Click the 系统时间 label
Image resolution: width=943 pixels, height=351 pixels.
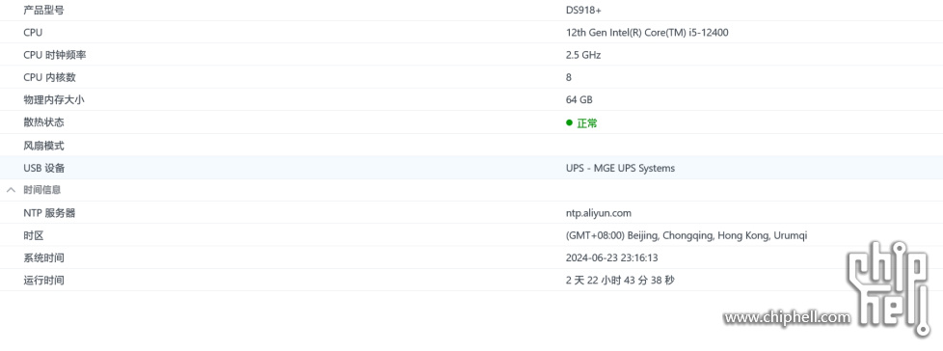click(43, 257)
